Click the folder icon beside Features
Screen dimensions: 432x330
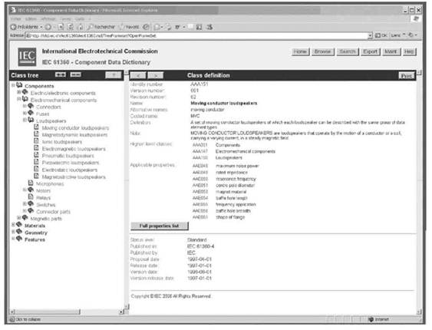click(x=19, y=239)
